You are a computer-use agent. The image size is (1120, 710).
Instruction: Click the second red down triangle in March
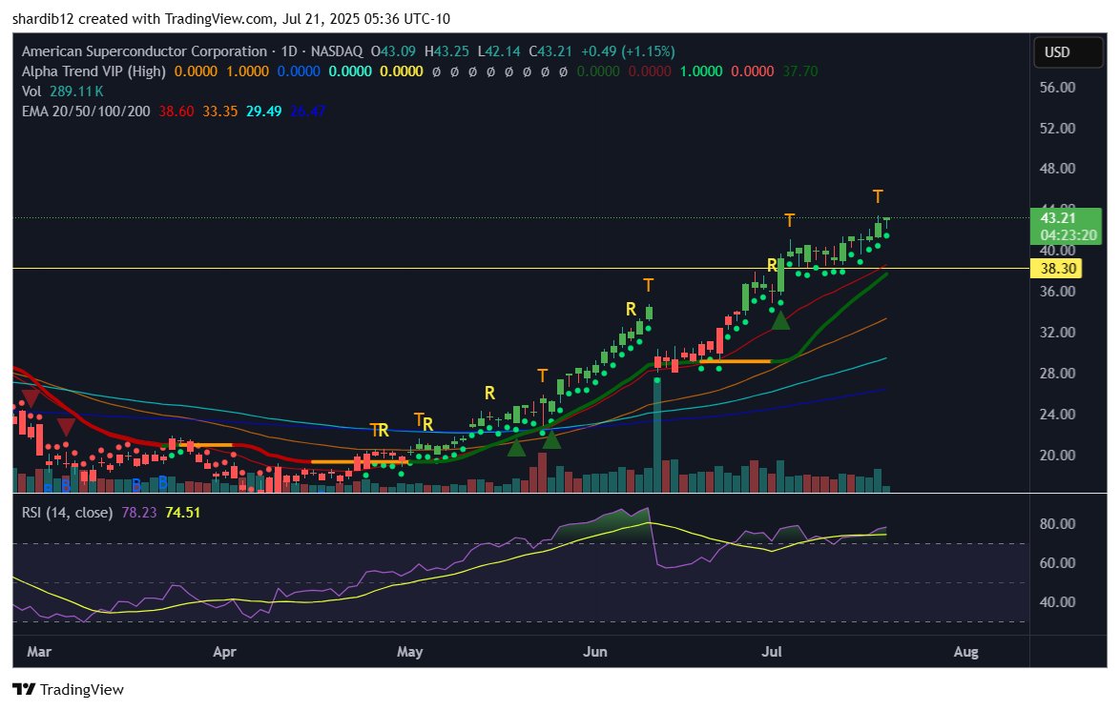(x=66, y=427)
